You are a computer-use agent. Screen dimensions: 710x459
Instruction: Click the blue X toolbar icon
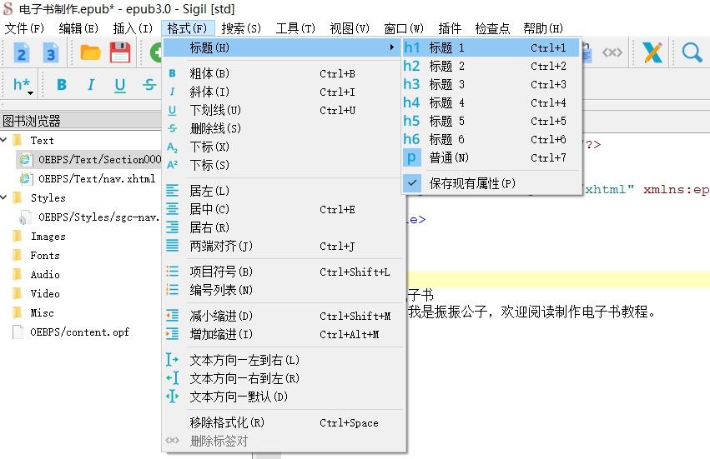(652, 52)
